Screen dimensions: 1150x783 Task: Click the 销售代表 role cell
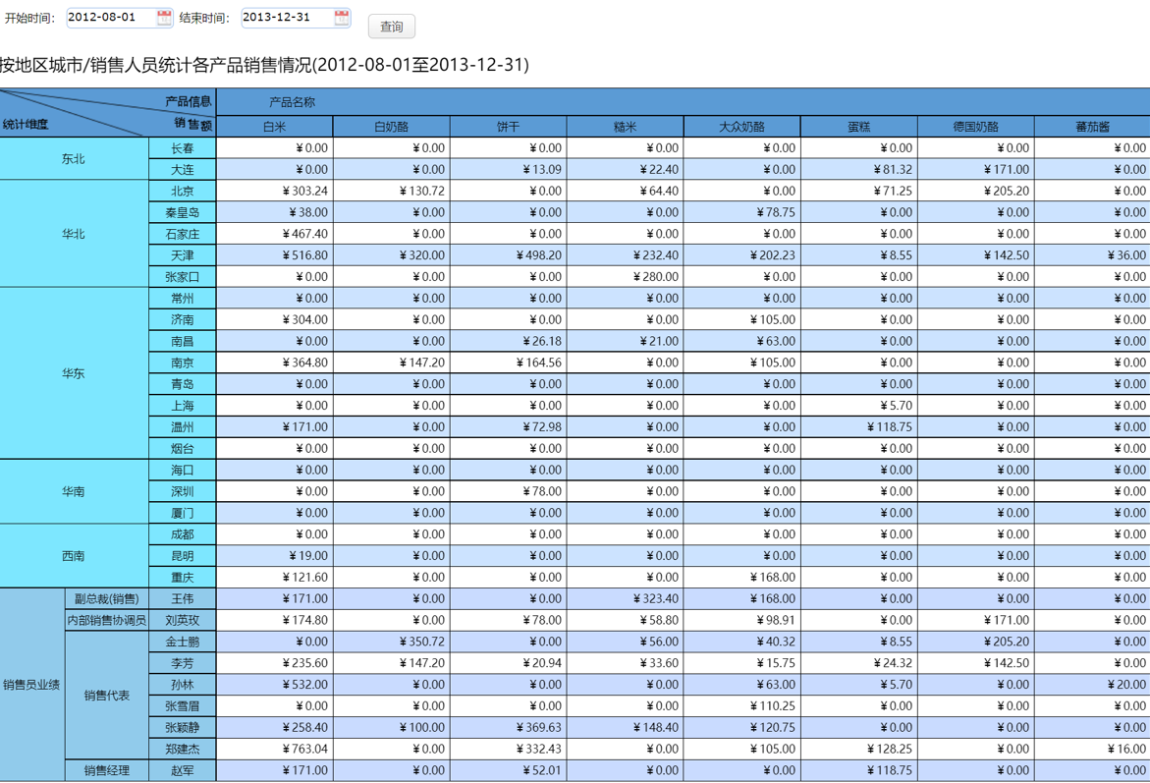coord(107,695)
